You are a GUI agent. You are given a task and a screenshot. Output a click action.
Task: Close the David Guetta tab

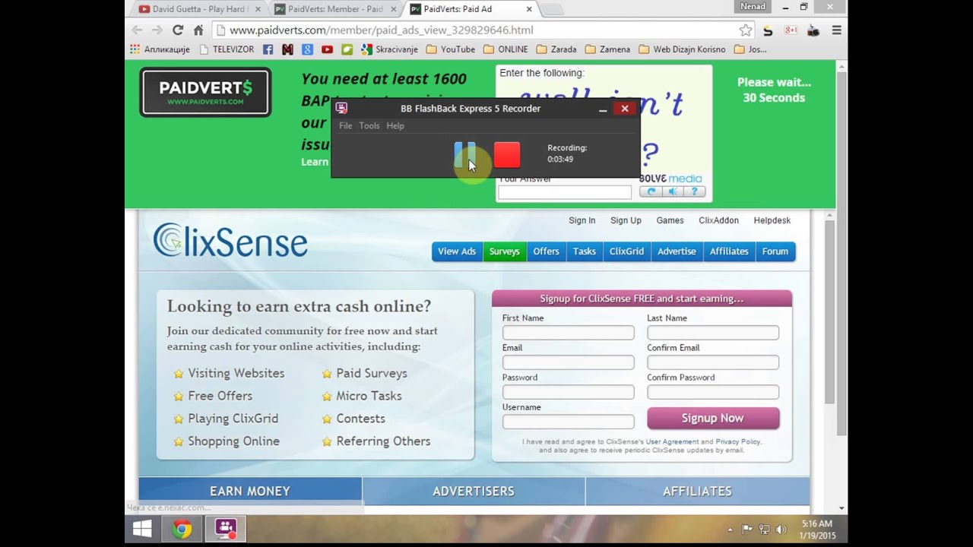pos(258,9)
